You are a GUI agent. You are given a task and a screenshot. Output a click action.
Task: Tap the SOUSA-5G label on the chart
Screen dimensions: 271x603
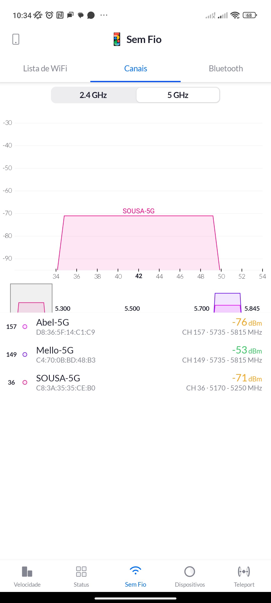139,211
